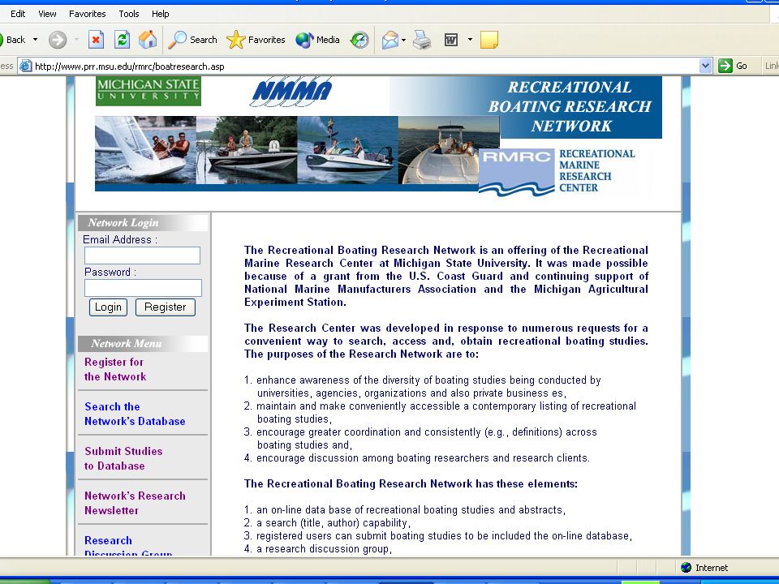Open the Media toolbar button

coord(317,40)
